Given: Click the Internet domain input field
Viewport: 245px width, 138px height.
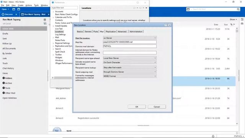Looking at the screenshot, I should 130,53.
